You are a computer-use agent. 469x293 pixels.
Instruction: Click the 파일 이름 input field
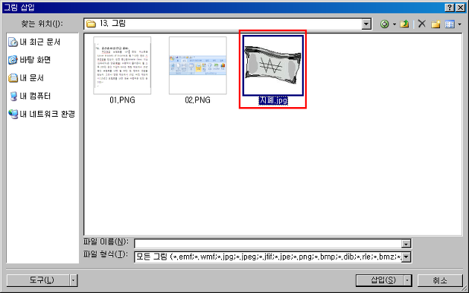click(x=268, y=244)
